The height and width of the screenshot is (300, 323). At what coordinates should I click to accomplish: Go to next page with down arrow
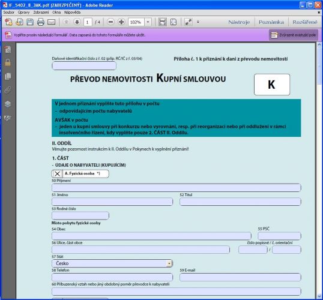pyautogui.click(x=77, y=22)
